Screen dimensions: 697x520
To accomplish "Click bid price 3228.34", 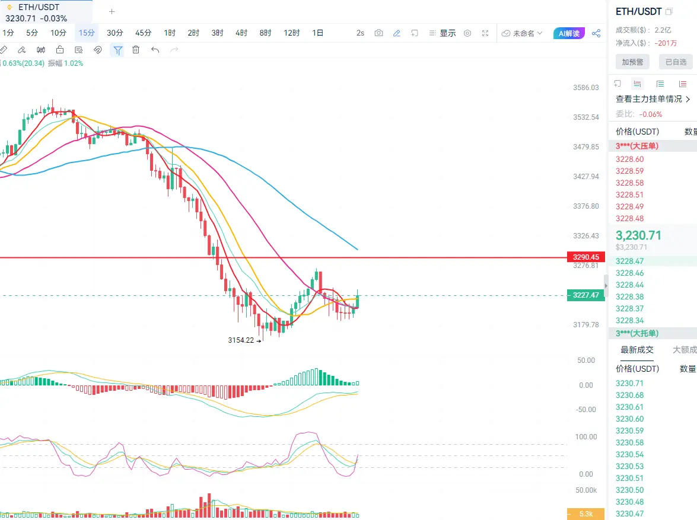I will tap(630, 320).
